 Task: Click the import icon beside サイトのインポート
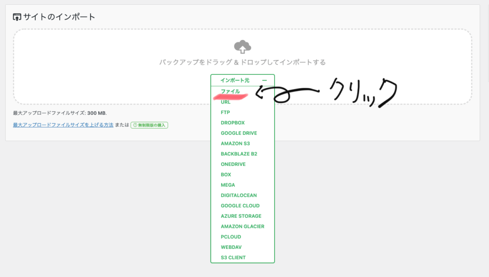17,17
